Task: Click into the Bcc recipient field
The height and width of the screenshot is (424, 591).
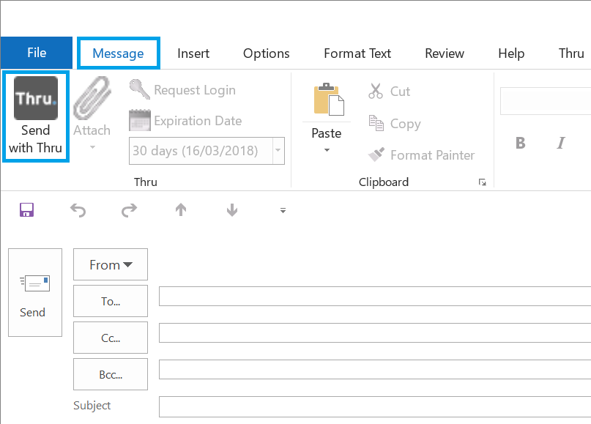Action: [375, 369]
